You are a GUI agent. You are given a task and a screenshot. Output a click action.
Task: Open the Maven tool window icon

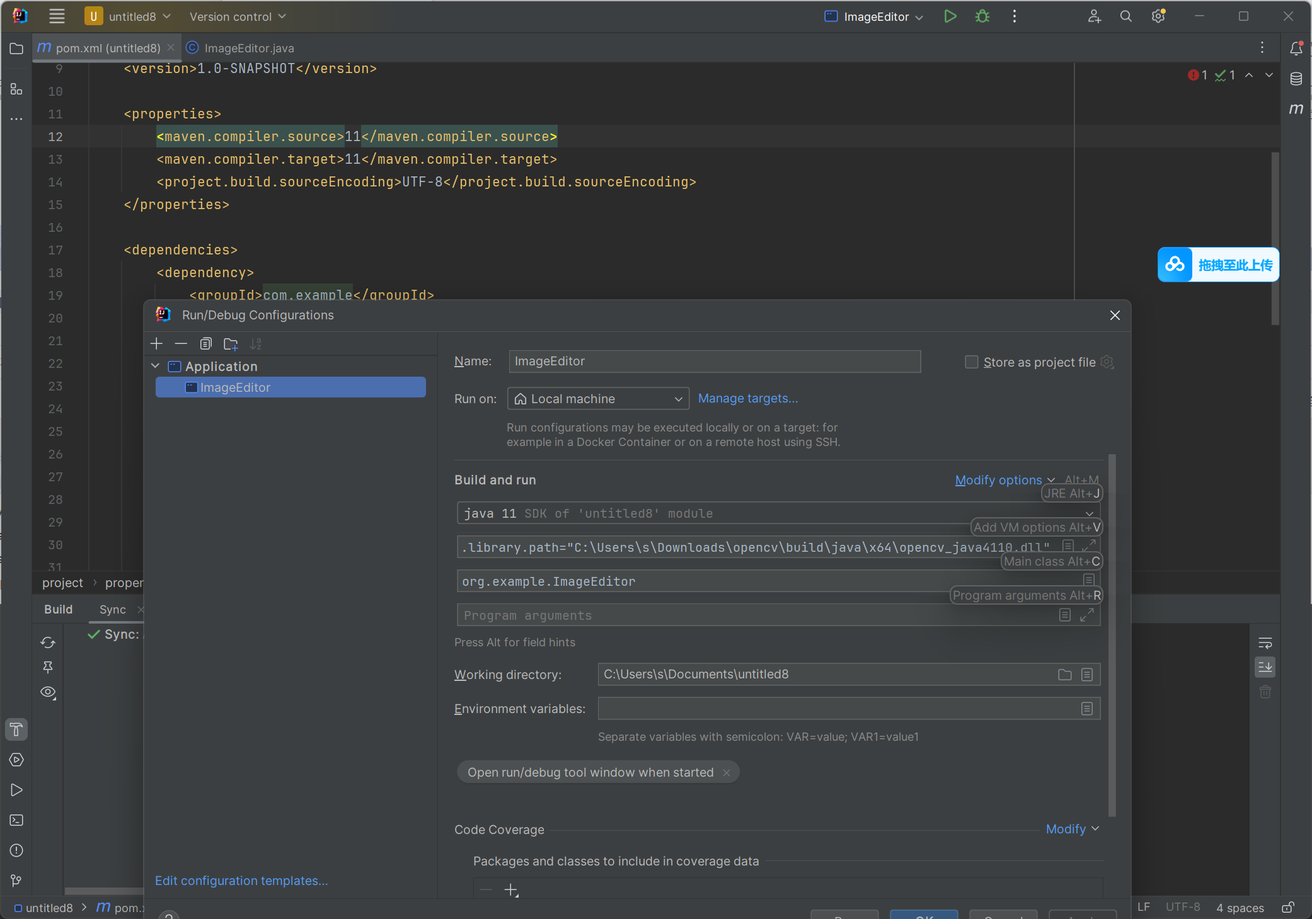click(1296, 108)
